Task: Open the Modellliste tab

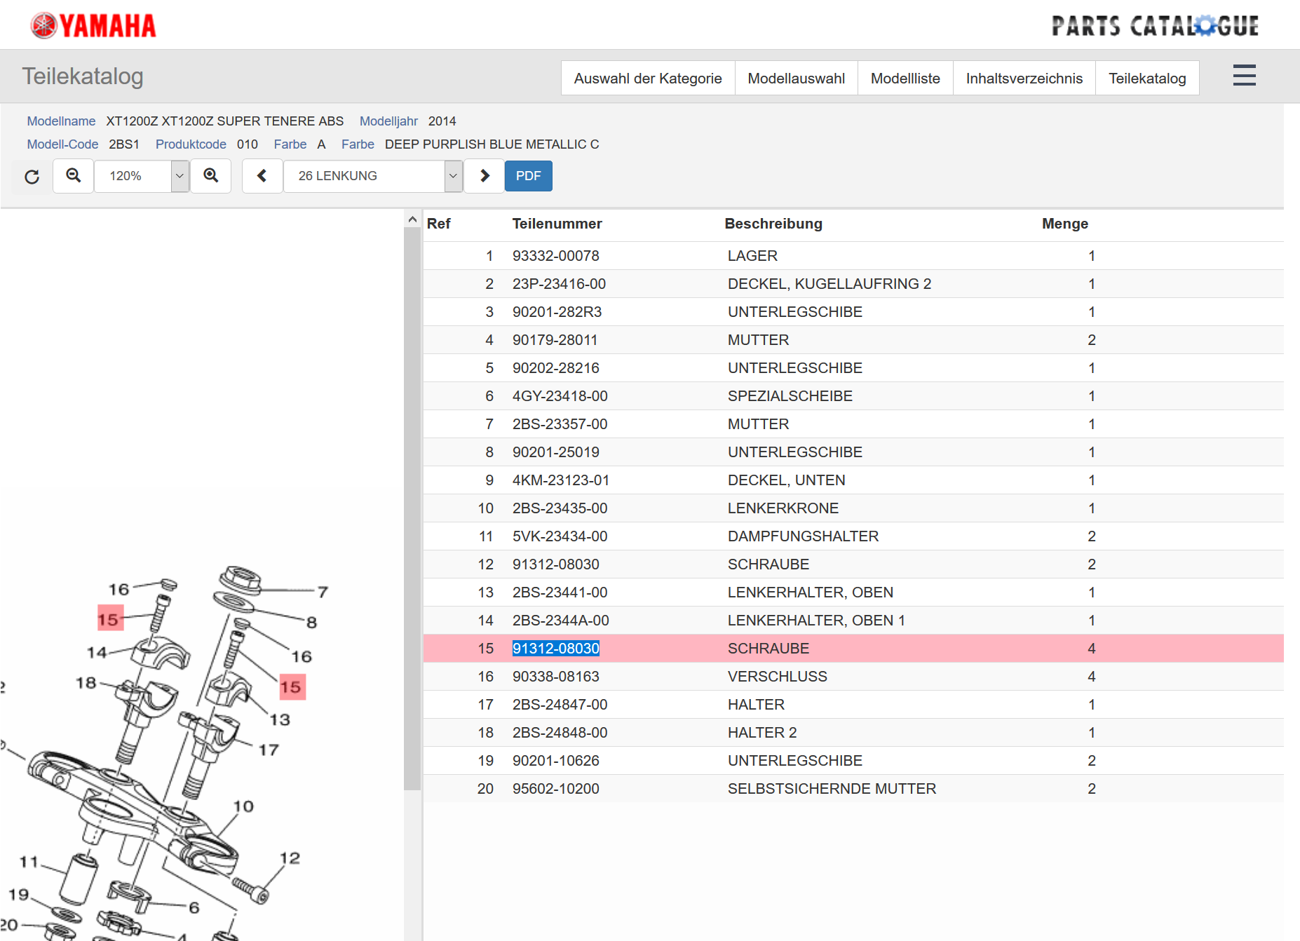Action: click(x=905, y=79)
